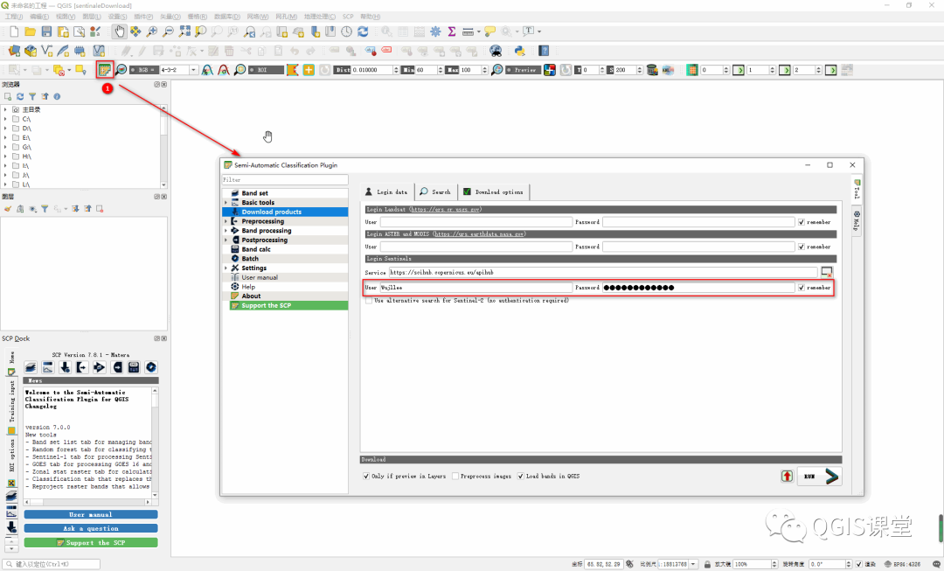Click the SCP band set icon in dock
The width and height of the screenshot is (944, 571).
pos(31,367)
